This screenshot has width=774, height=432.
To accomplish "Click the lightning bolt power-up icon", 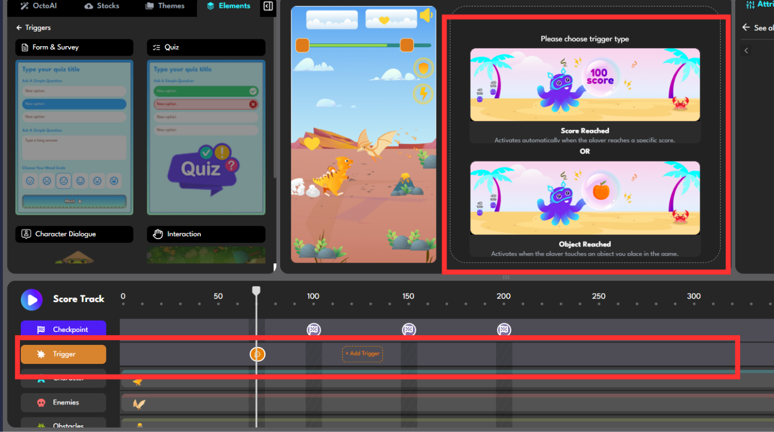I will [x=422, y=93].
